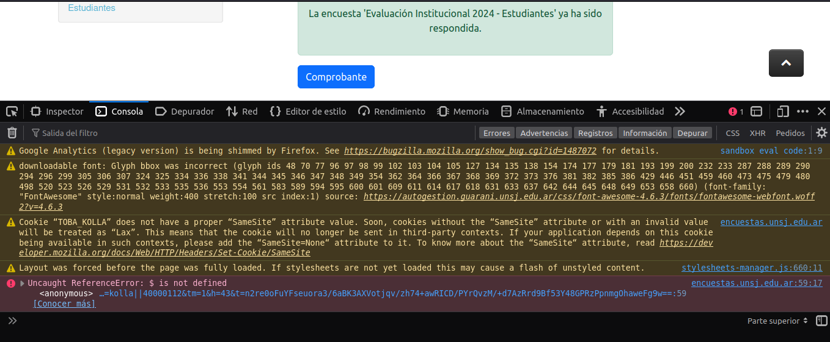Click the Google Analytics warning icon
Image resolution: width=830 pixels, height=342 pixels.
[11, 151]
